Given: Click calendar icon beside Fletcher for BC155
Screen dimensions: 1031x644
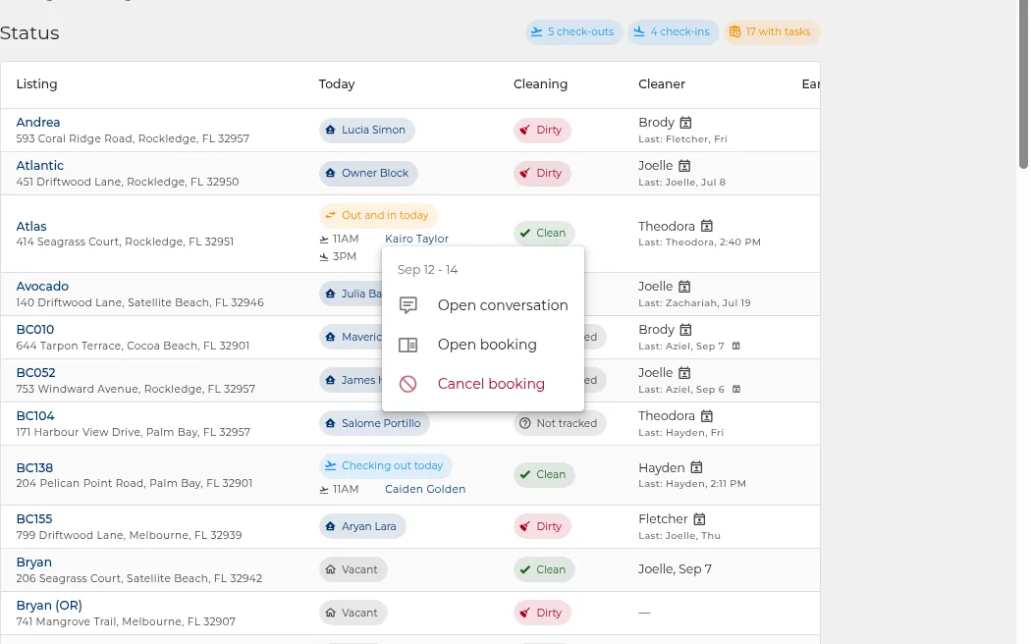Looking at the screenshot, I should 699,519.
